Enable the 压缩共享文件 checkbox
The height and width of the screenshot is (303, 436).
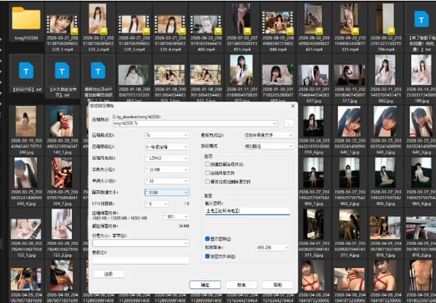207,173
